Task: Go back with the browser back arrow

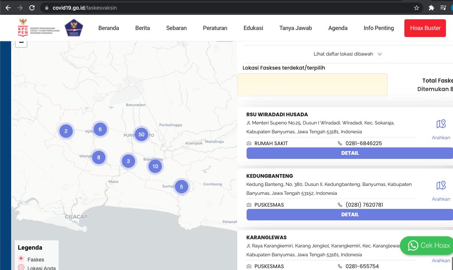Action: click(8, 7)
